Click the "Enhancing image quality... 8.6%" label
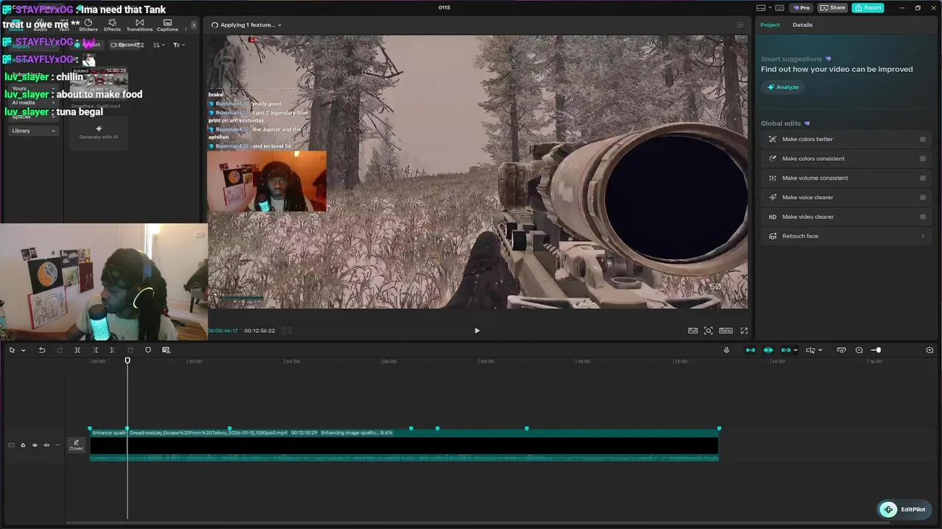This screenshot has height=529, width=942. [x=357, y=433]
